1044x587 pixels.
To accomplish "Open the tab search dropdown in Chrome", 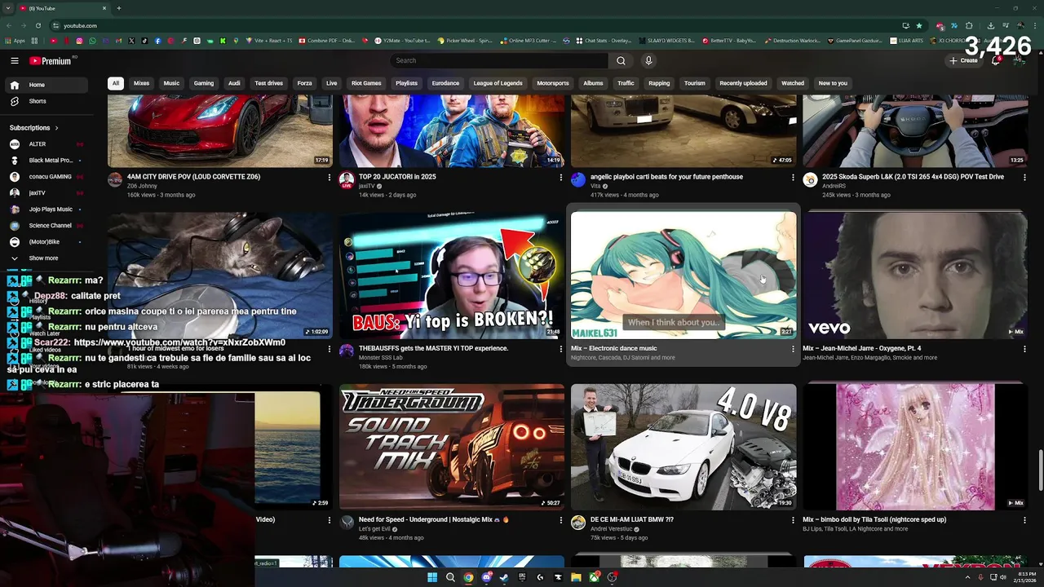I will pos(9,8).
